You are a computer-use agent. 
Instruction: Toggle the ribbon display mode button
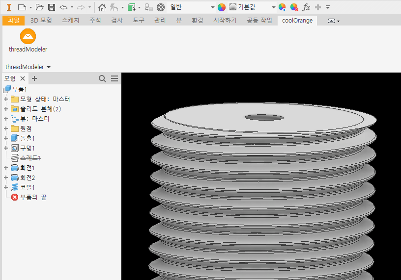click(x=331, y=21)
